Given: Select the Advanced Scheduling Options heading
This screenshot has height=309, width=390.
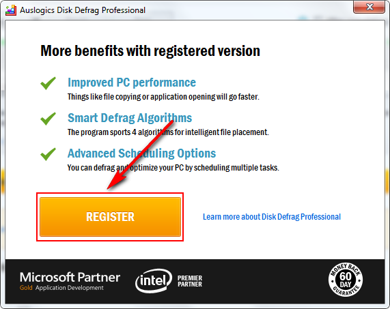Looking at the screenshot, I should click(142, 153).
